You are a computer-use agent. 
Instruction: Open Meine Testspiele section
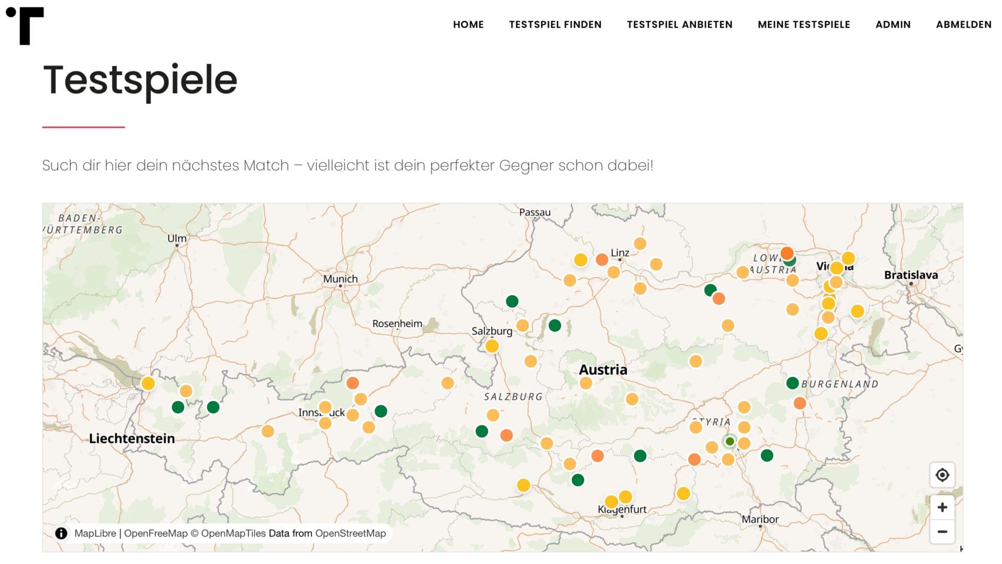pyautogui.click(x=804, y=25)
